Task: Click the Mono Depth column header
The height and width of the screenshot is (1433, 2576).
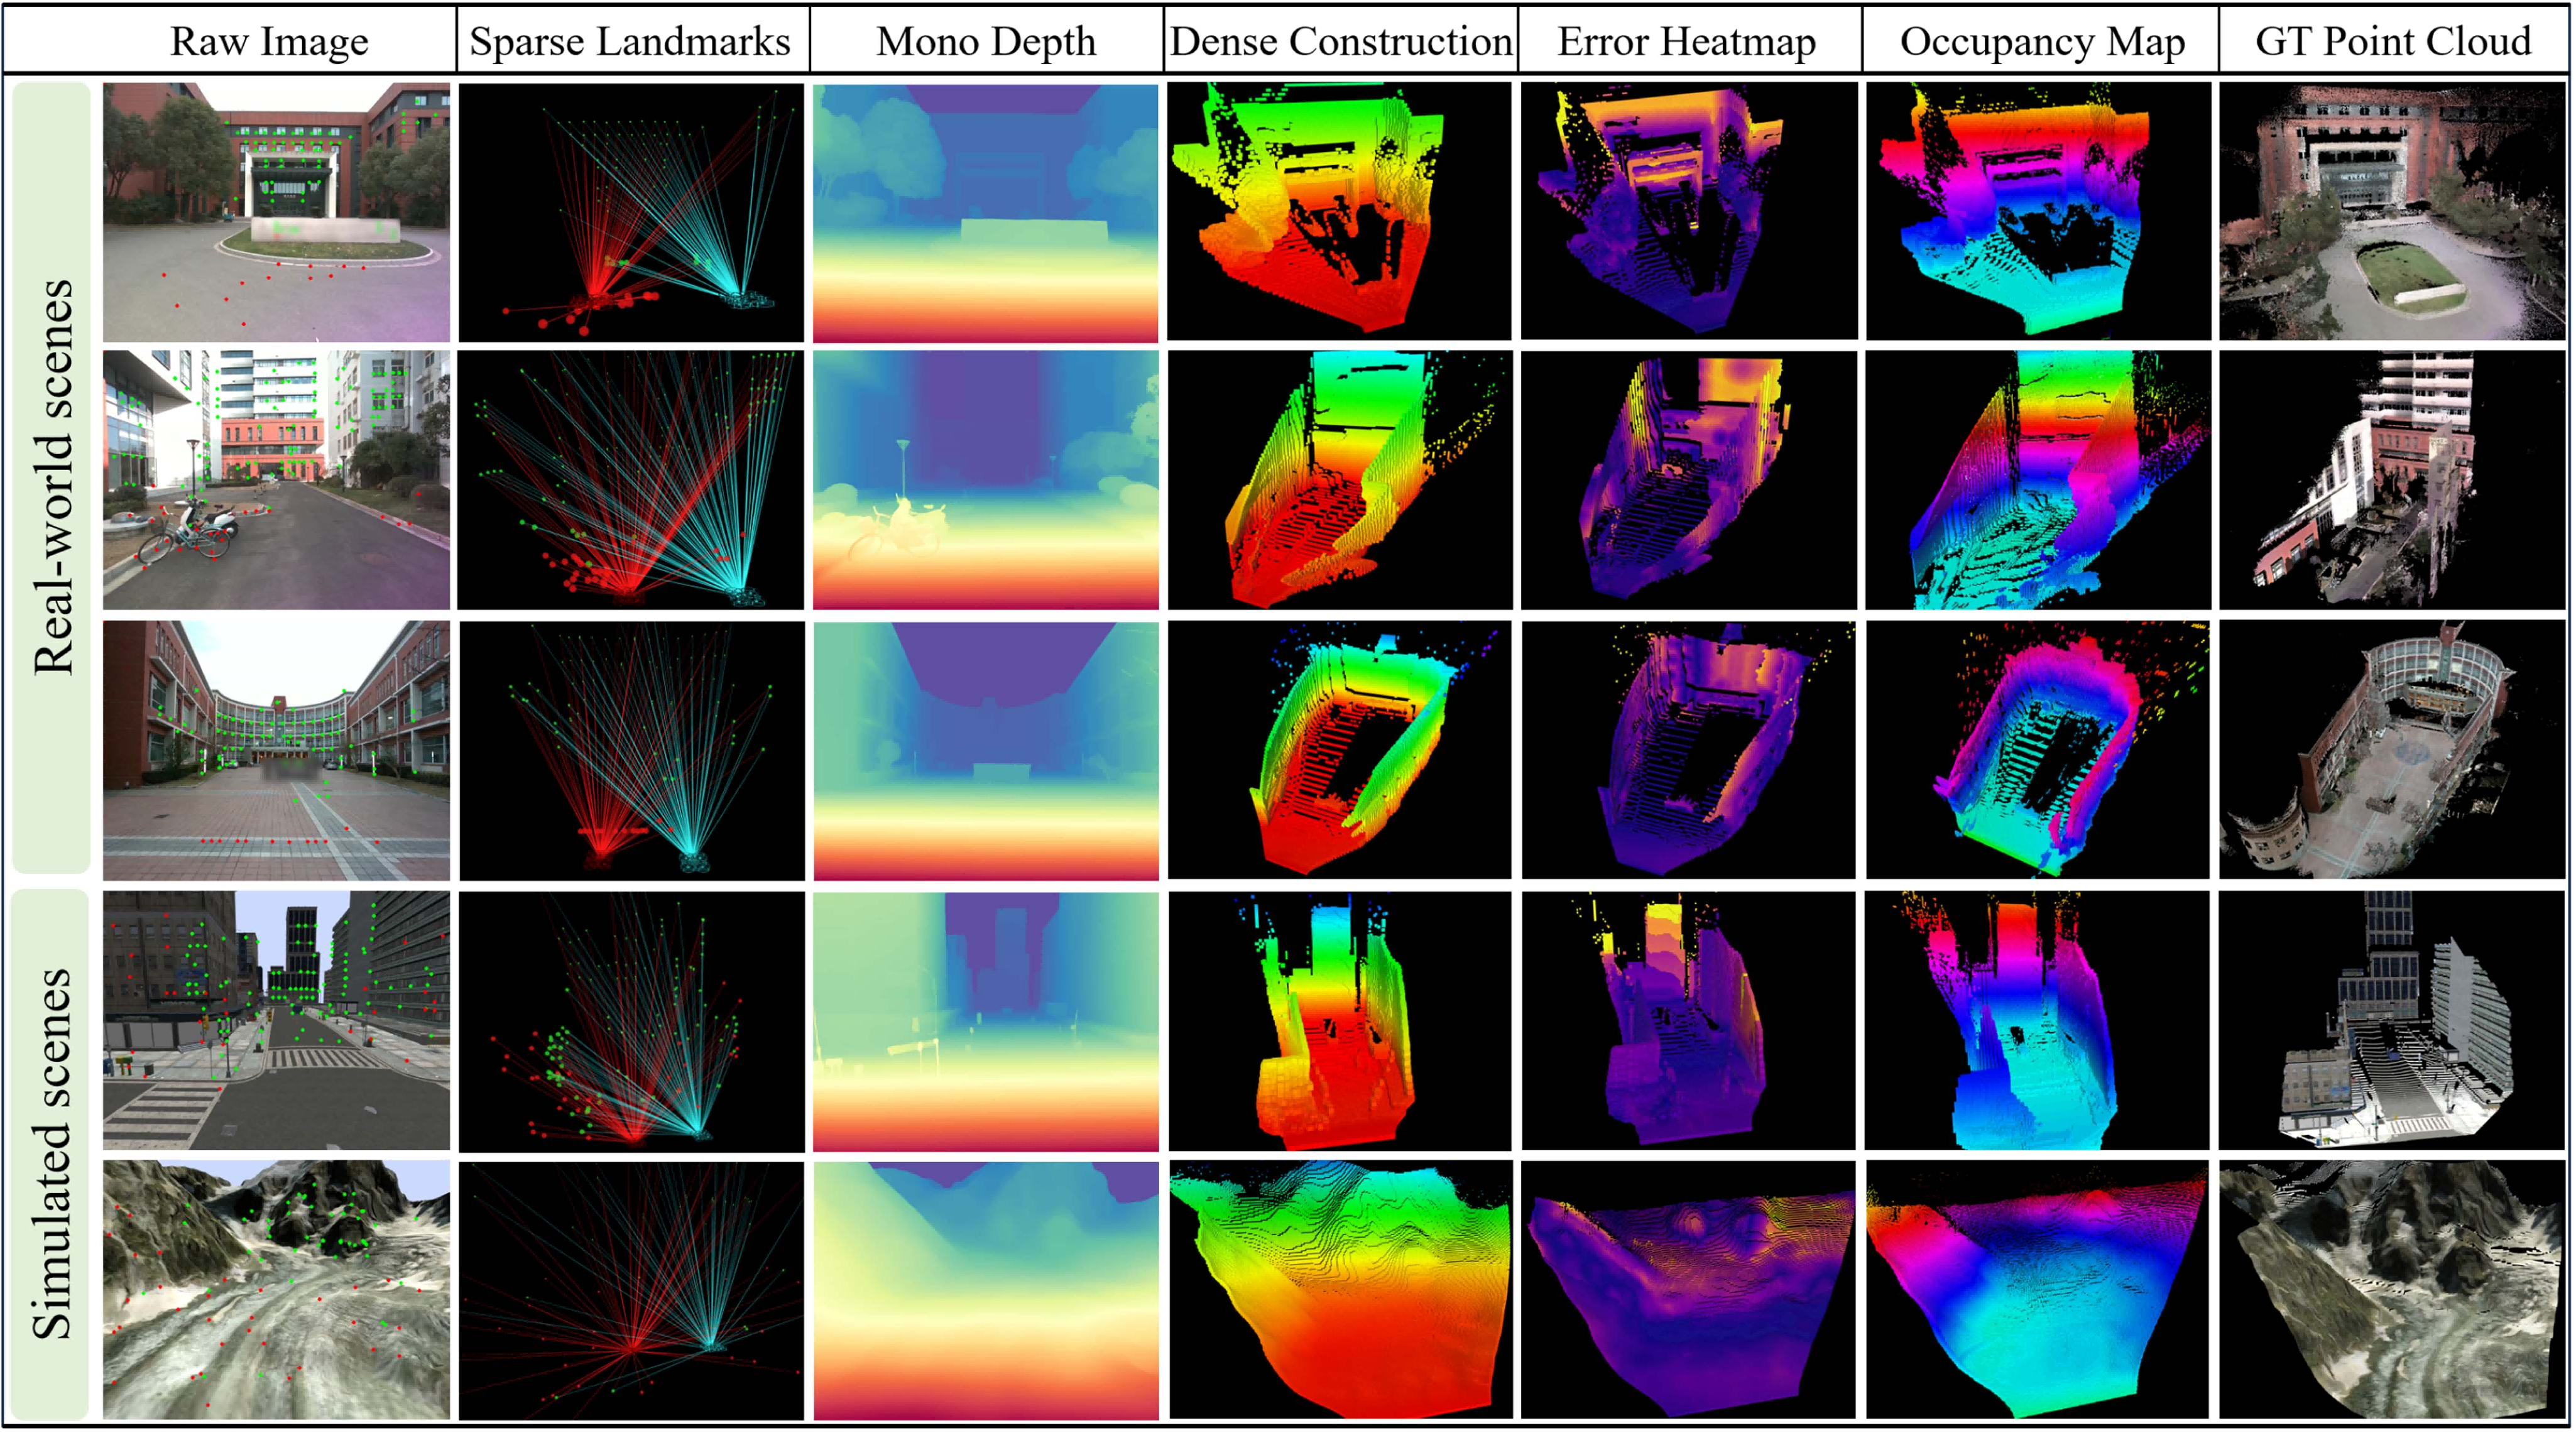Action: [x=986, y=41]
